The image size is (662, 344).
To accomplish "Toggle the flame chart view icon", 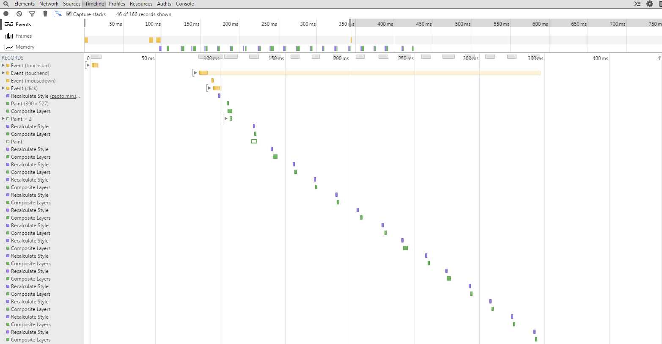I will [x=58, y=14].
